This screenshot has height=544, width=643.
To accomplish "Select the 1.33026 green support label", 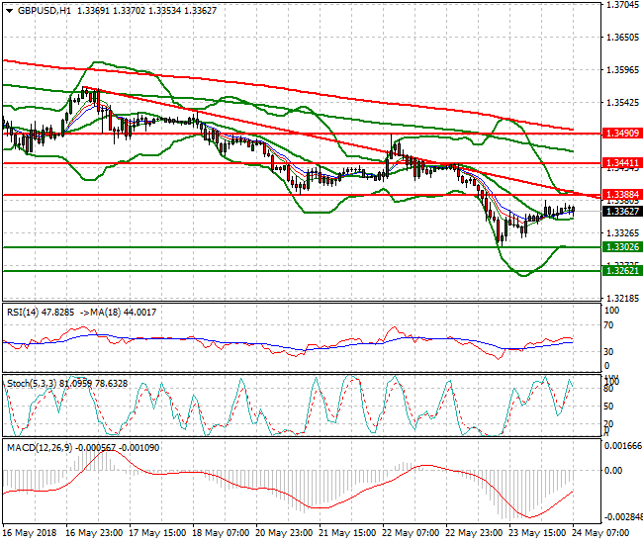I will 622,247.
